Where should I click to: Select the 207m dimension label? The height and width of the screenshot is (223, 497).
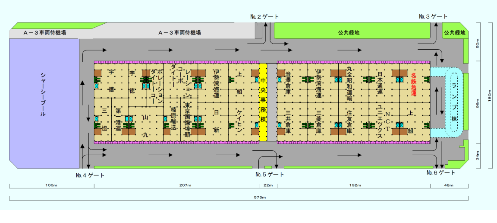coord(185,185)
